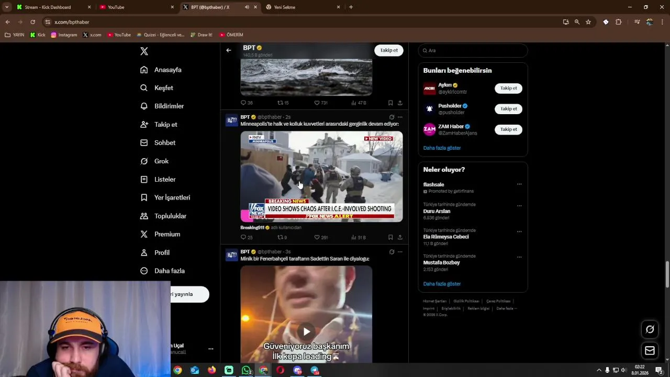Click the Ara search field
This screenshot has height=377, width=670.
pos(473,50)
